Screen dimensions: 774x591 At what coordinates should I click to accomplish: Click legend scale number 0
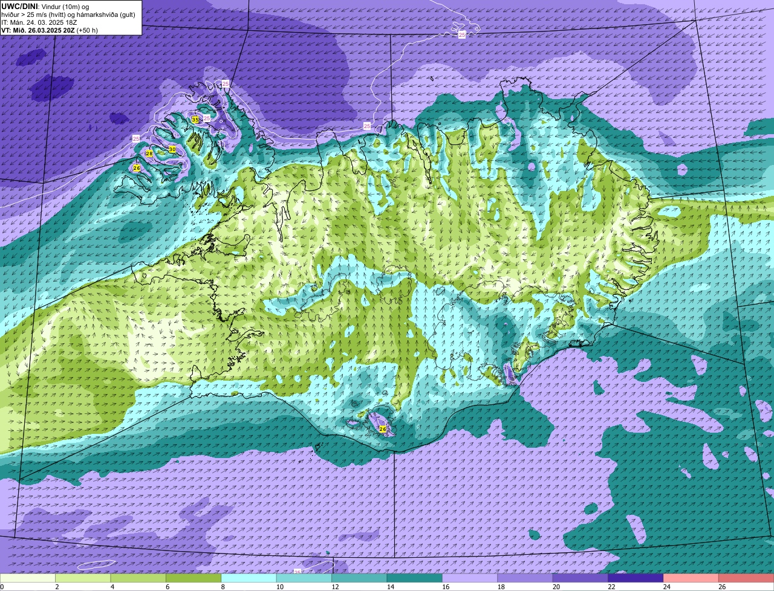(x=2, y=587)
